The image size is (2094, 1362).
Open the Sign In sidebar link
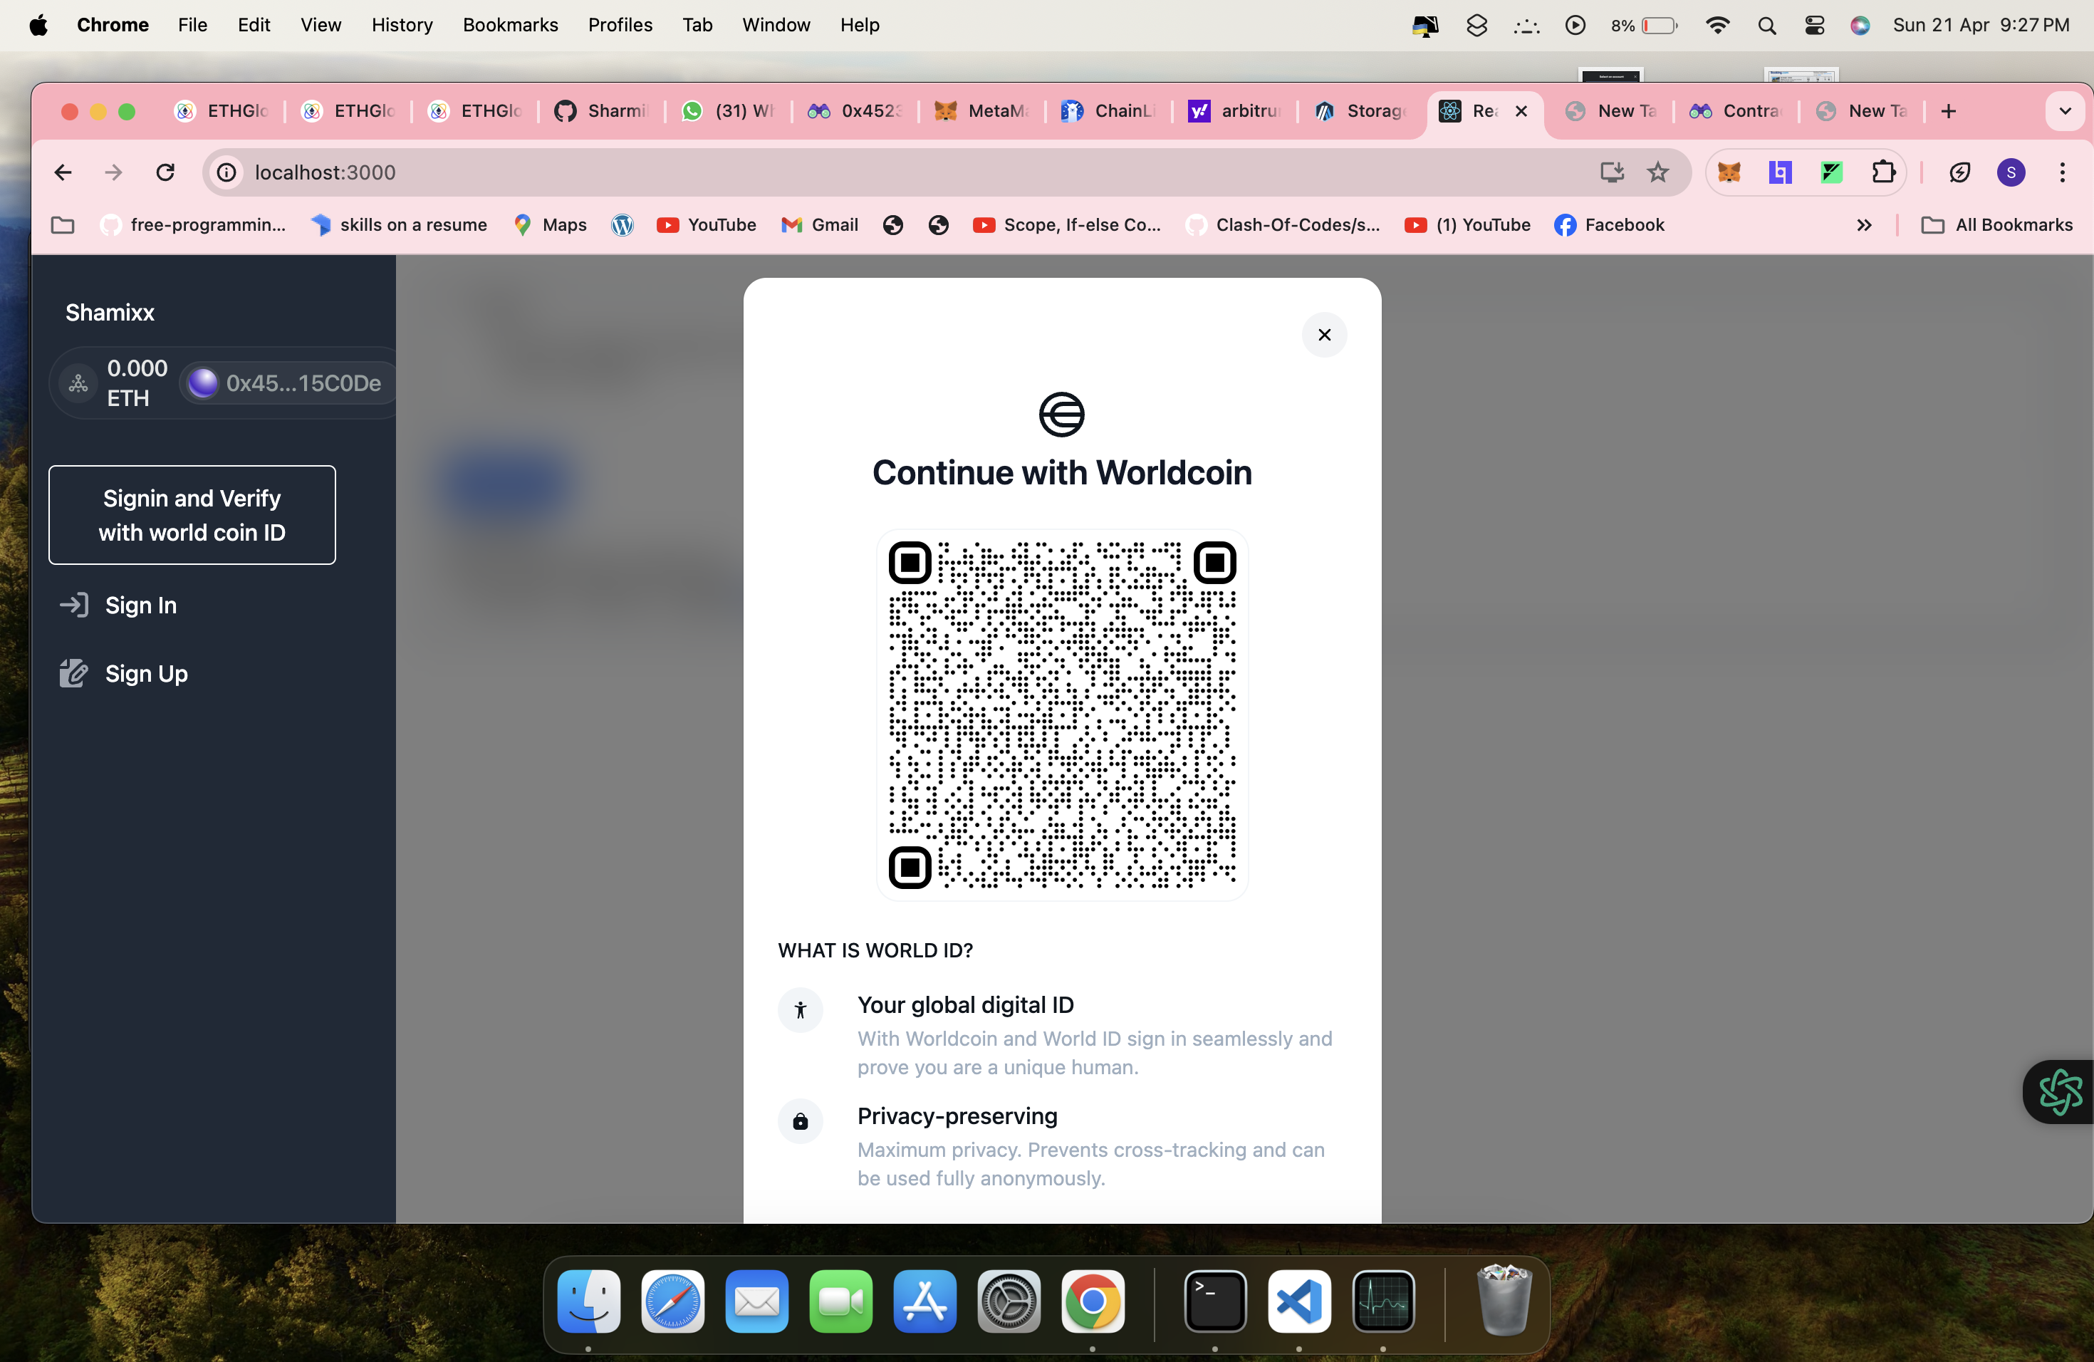[141, 605]
